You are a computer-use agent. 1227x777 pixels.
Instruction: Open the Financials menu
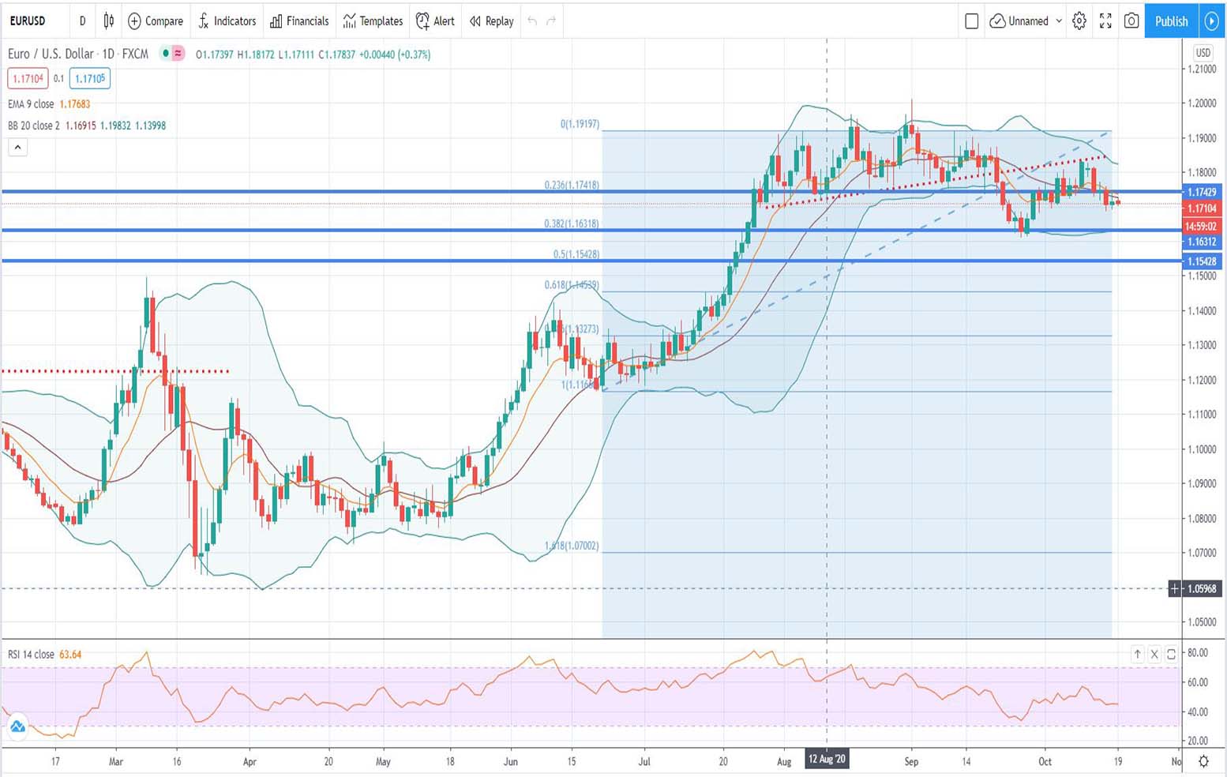[299, 21]
